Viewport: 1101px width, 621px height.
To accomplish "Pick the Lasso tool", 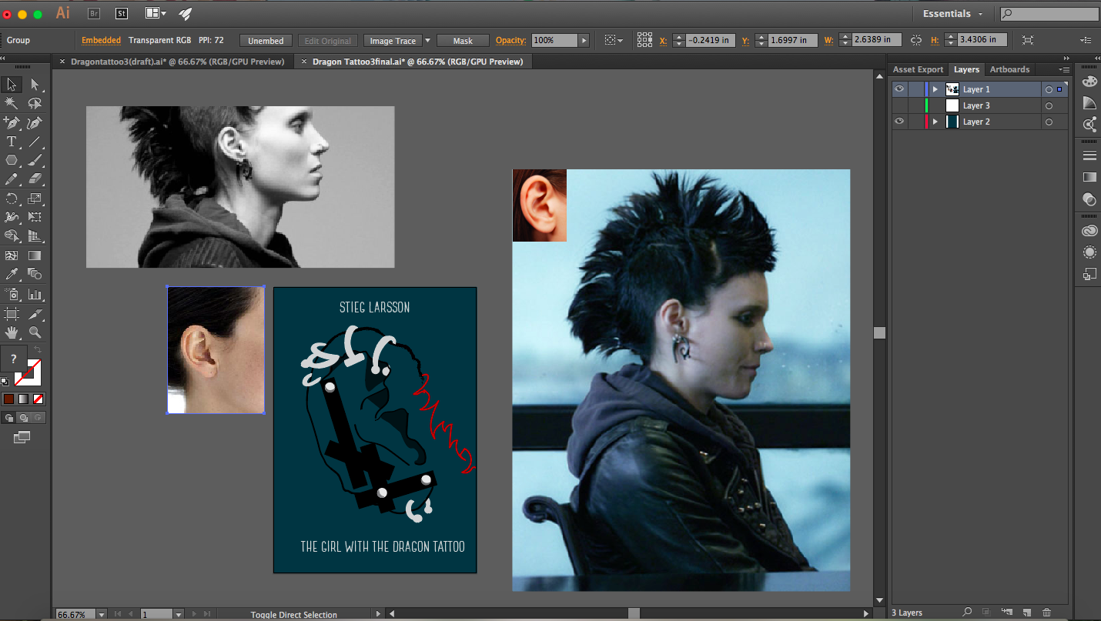I will [35, 103].
